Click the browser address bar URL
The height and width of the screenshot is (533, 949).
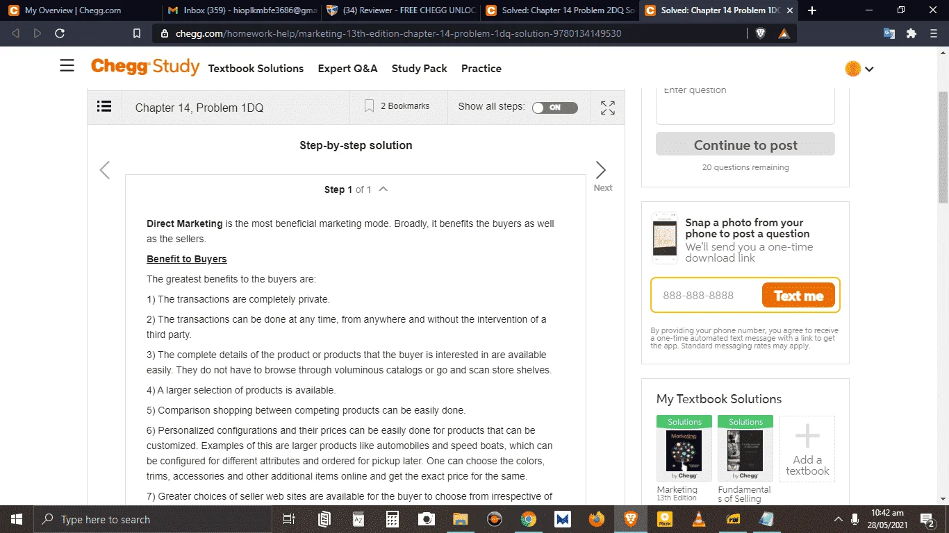[398, 33]
